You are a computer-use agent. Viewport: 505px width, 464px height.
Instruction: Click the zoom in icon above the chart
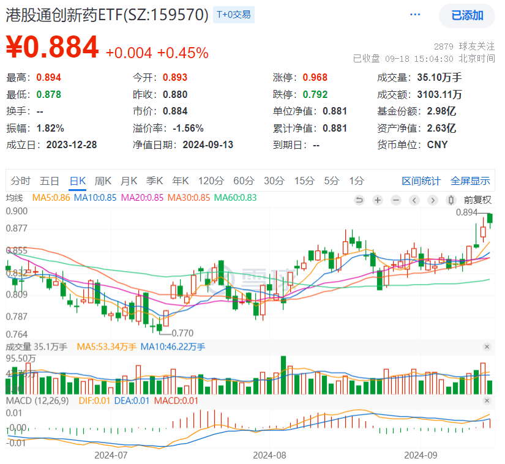(x=377, y=200)
